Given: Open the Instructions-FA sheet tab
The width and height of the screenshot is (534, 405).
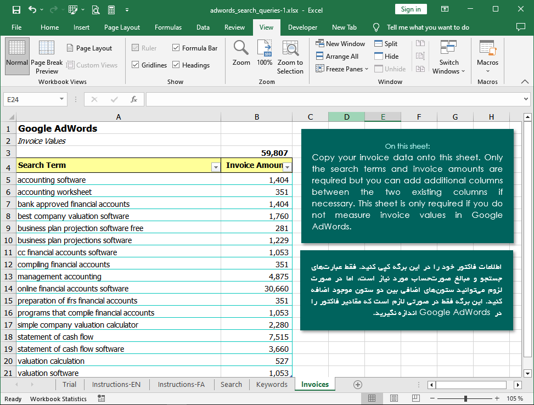Looking at the screenshot, I should pyautogui.click(x=181, y=384).
